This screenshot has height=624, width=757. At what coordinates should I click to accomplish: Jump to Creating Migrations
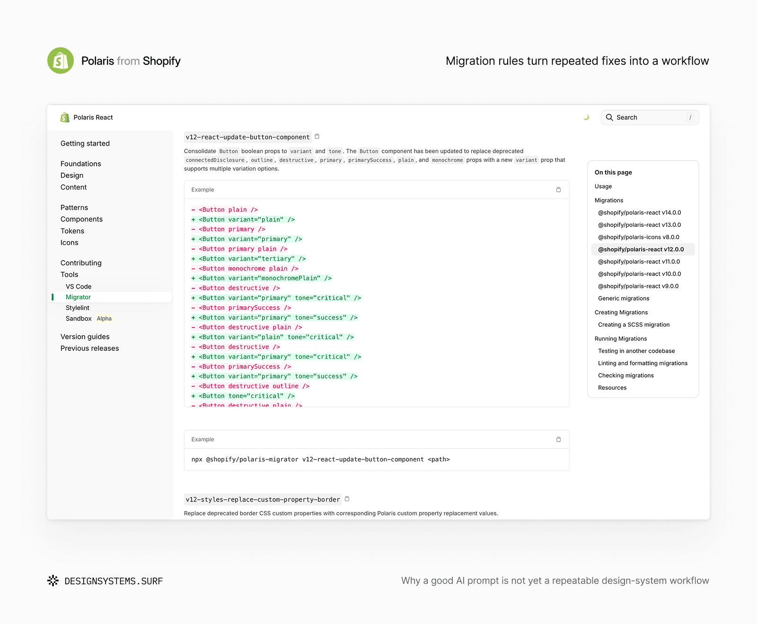(621, 312)
